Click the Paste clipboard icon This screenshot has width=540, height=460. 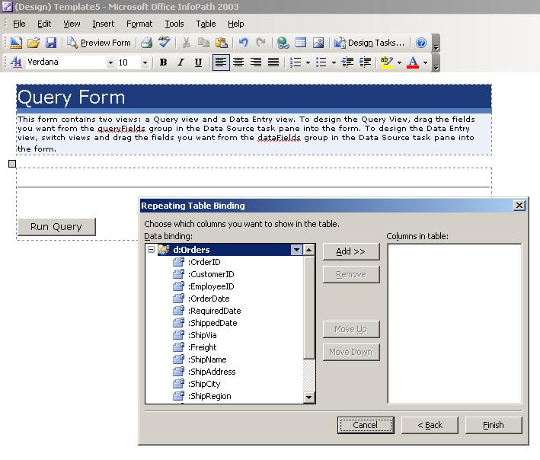tap(221, 43)
